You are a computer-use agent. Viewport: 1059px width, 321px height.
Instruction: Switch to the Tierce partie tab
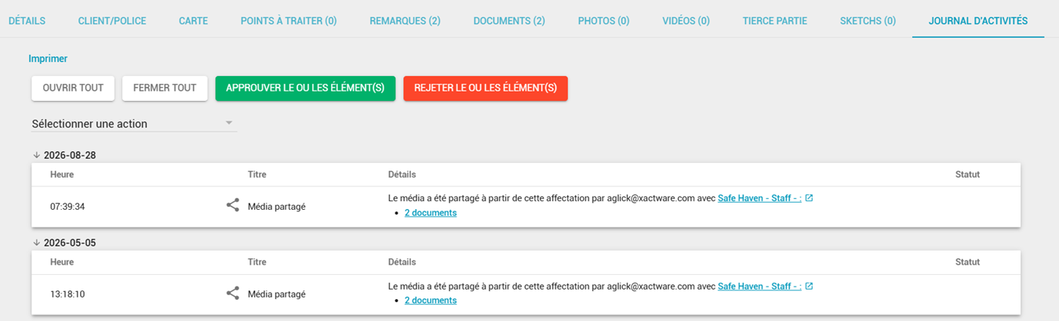[x=775, y=21]
